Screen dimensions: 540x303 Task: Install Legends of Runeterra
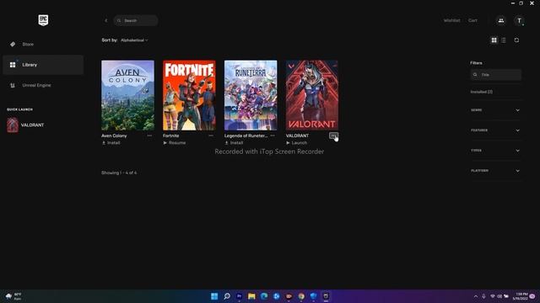(234, 142)
